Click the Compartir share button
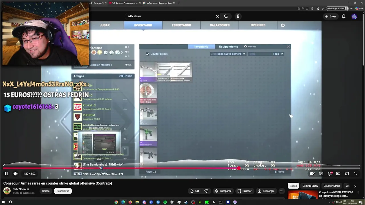Viewport: 365px width, 205px height. (x=223, y=191)
